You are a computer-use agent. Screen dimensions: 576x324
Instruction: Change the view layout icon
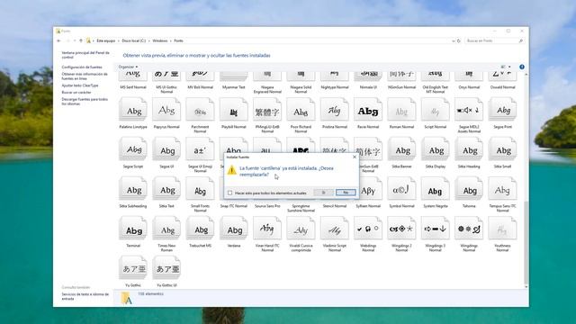coord(503,67)
